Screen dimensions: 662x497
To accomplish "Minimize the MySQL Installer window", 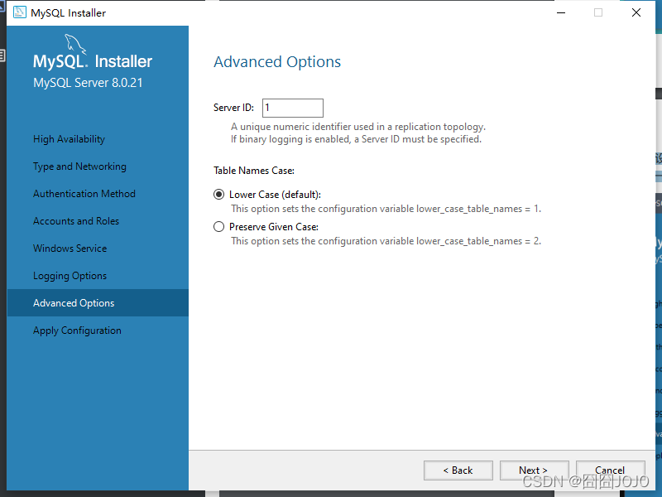I will pos(561,12).
